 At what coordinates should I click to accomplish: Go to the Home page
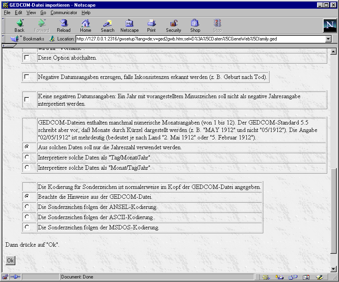click(86, 26)
